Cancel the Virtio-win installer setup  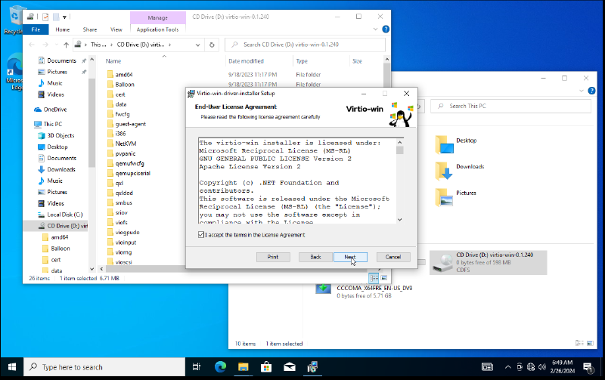(x=393, y=257)
